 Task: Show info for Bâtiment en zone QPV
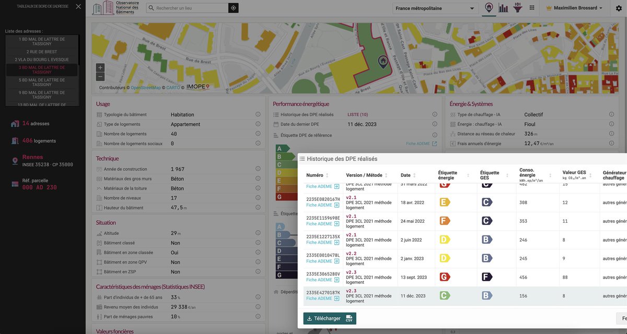tap(258, 262)
